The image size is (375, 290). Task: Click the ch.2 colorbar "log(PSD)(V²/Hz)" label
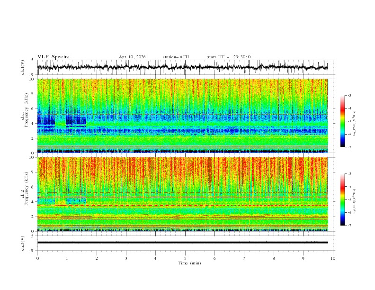click(355, 202)
